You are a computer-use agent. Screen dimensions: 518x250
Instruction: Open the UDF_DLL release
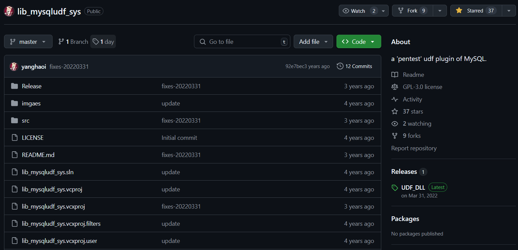click(413, 188)
